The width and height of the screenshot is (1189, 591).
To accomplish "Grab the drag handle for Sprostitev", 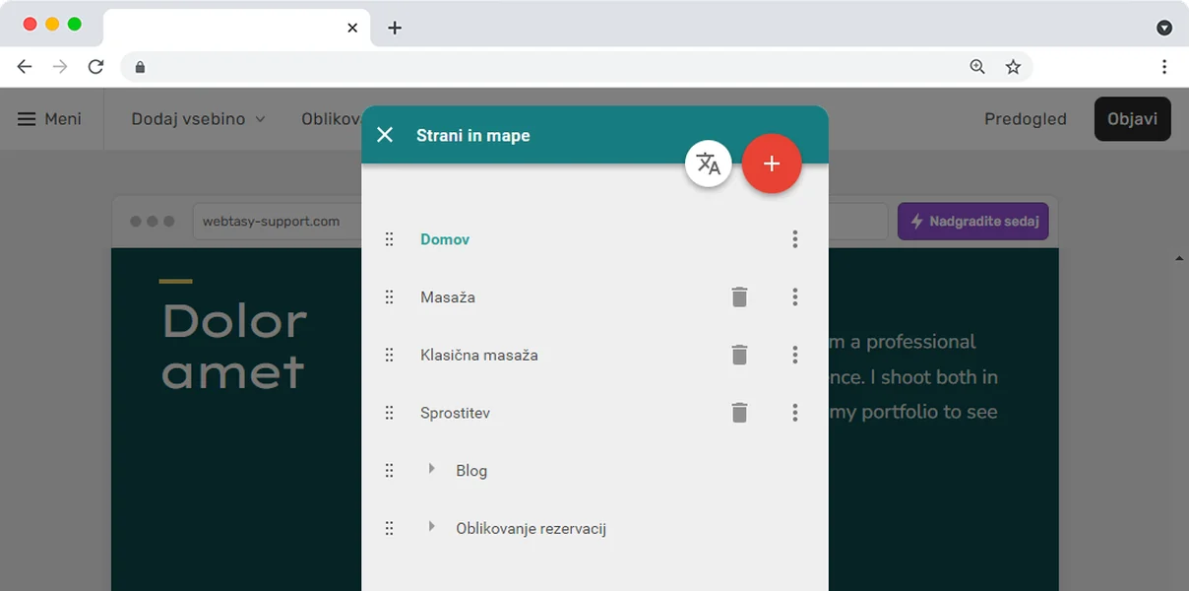I will [x=389, y=413].
